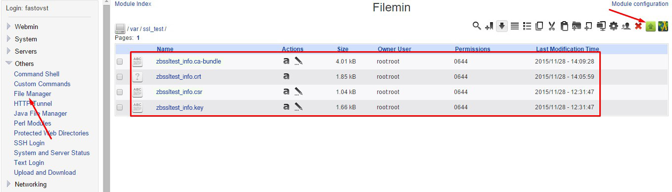The height and width of the screenshot is (192, 672).
Task: Click the file type icon of zbssltest_info.crt
Action: (137, 77)
